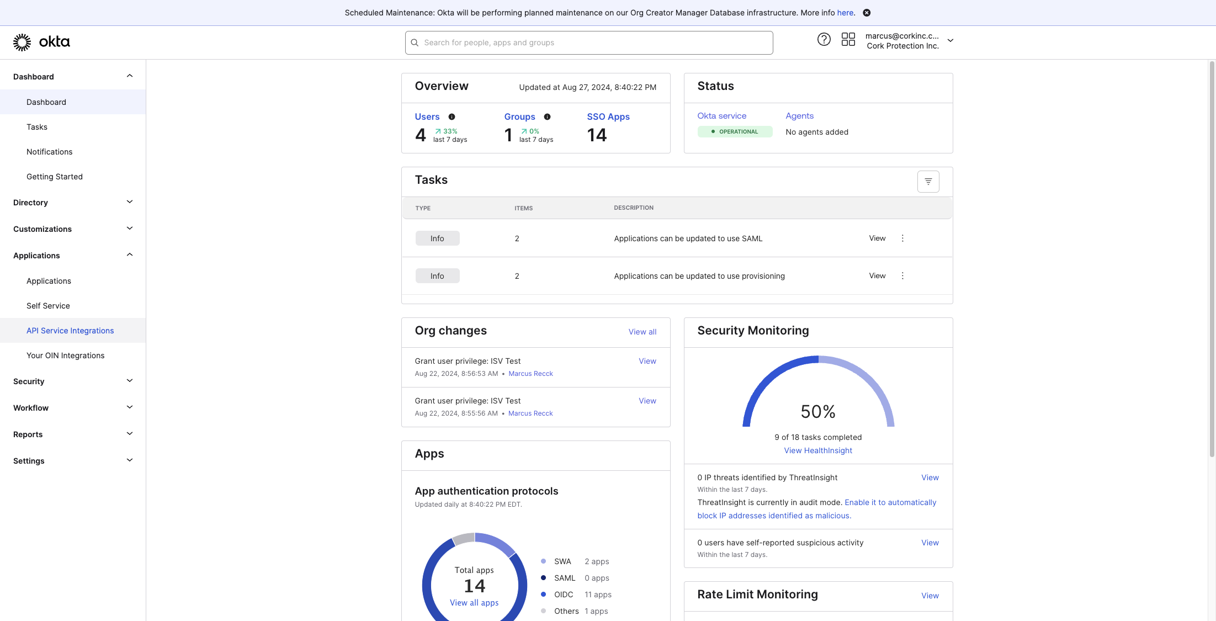Expand the Security sidebar section
The height and width of the screenshot is (621, 1216).
(x=130, y=381)
